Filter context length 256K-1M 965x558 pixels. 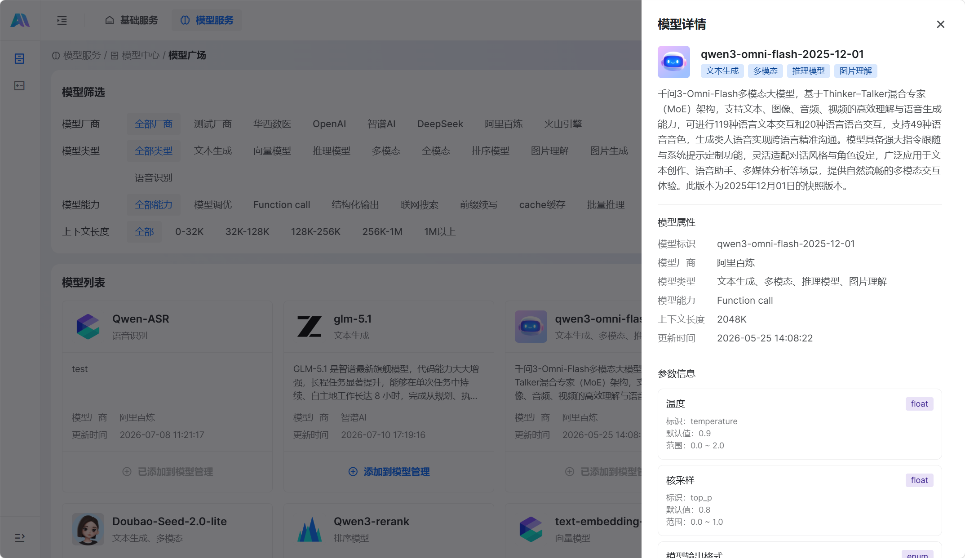tap(382, 232)
